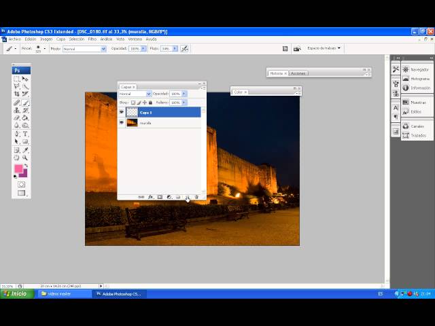Image resolution: width=435 pixels, height=326 pixels.
Task: Select the Color panel tab
Action: click(239, 92)
